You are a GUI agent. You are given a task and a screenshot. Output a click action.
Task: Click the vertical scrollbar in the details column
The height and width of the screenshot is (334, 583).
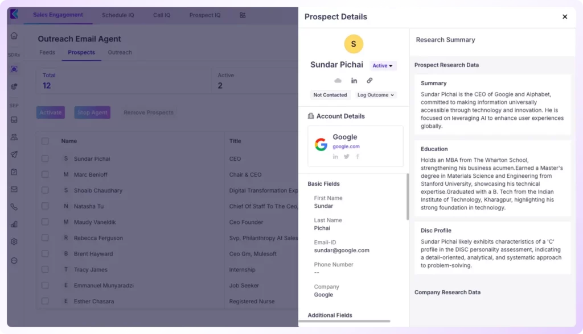408,197
